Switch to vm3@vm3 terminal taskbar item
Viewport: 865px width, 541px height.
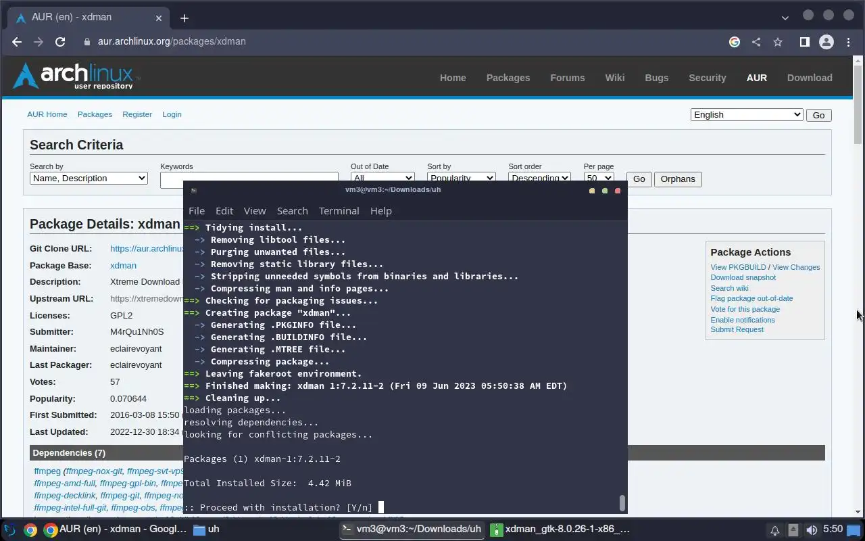[412, 530]
